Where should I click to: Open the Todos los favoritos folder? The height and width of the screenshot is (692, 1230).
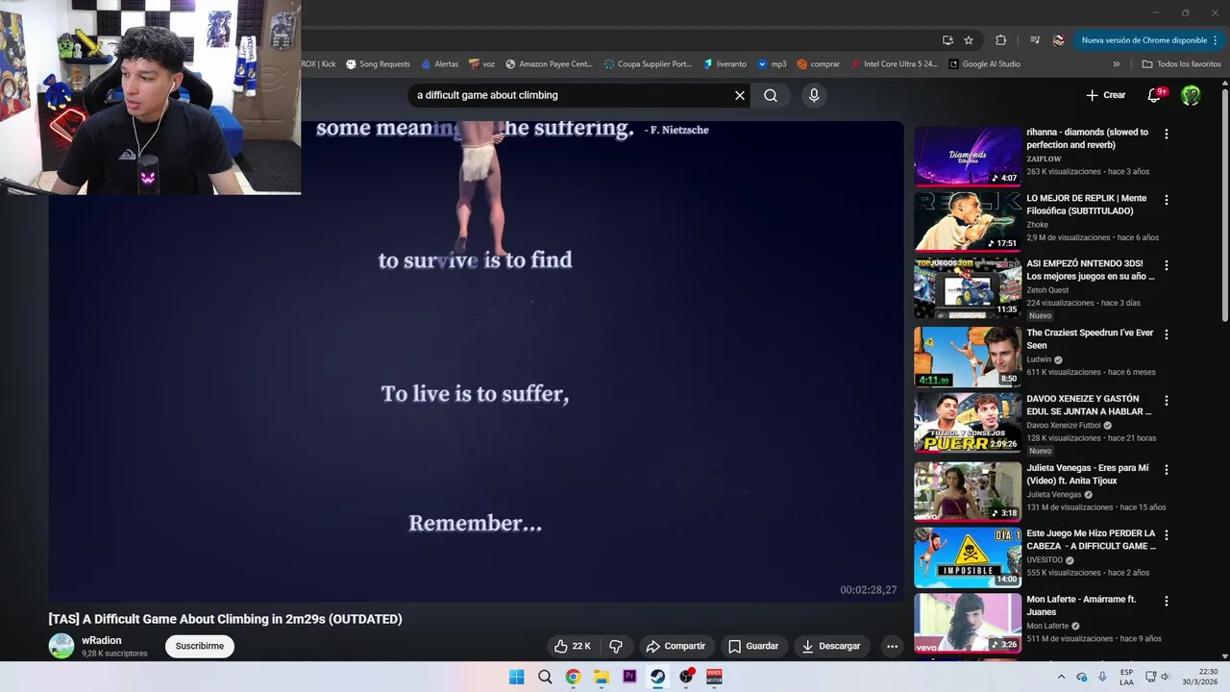coord(1181,64)
